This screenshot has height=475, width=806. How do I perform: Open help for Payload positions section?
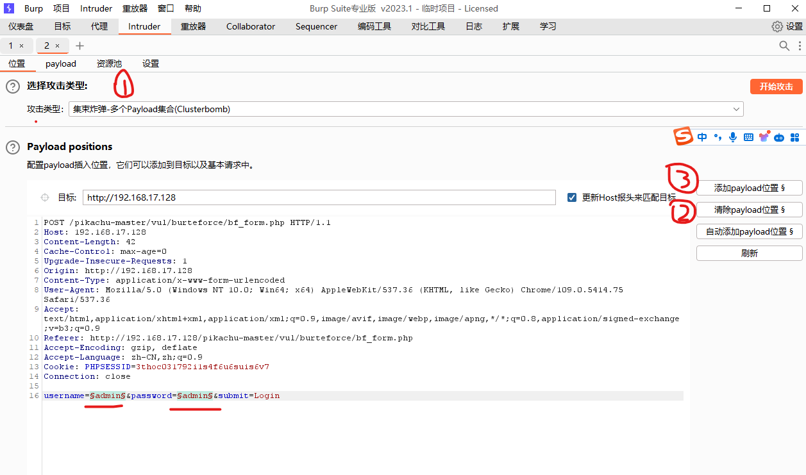[13, 147]
